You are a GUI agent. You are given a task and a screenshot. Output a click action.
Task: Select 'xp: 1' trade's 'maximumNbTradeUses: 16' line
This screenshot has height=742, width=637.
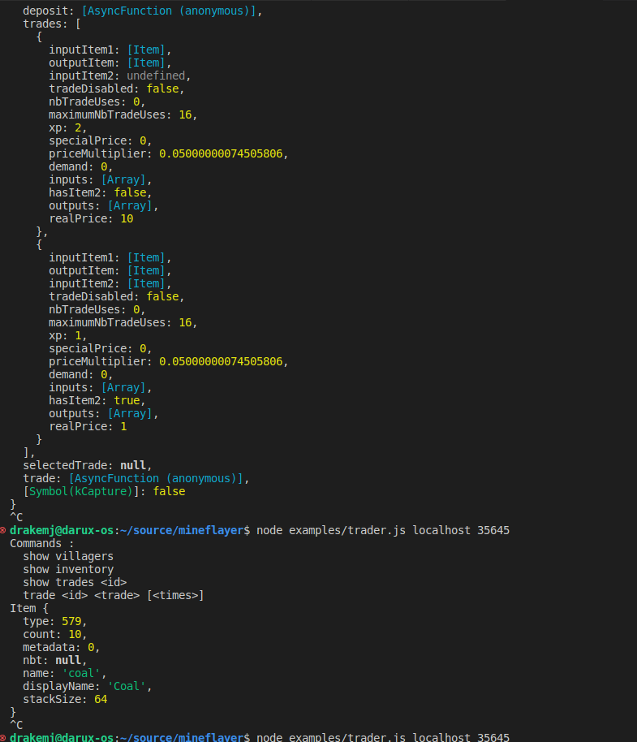pos(123,323)
